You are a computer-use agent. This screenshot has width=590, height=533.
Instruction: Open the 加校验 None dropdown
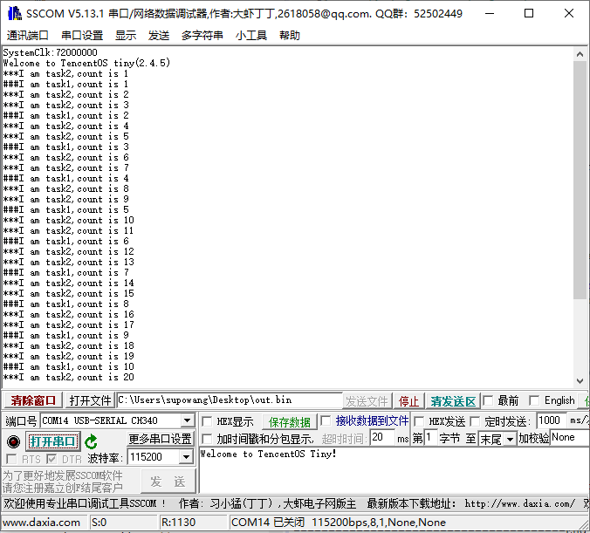tap(570, 437)
